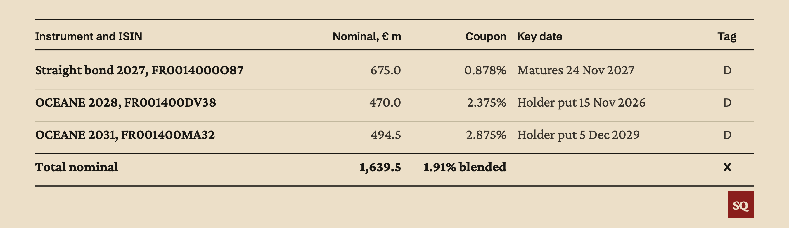Select the Nominal, € m column header
Image resolution: width=789 pixels, height=228 pixels.
(367, 36)
